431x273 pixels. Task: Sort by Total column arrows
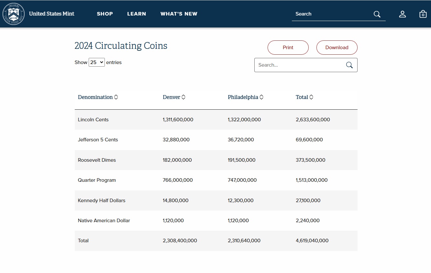pos(311,97)
